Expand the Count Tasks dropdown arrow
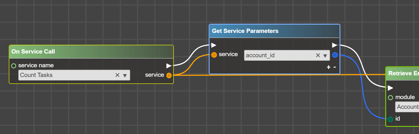419x134 pixels. pos(125,75)
